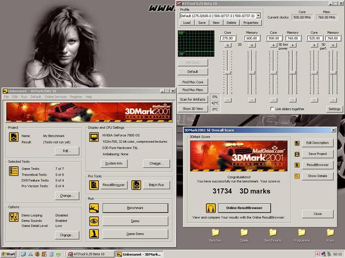Decrease 2D Memory clock with minus button
The image size is (345, 258).
coord(252,100)
